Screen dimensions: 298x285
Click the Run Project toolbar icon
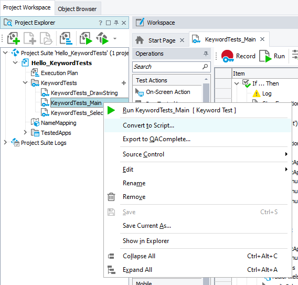(86, 38)
